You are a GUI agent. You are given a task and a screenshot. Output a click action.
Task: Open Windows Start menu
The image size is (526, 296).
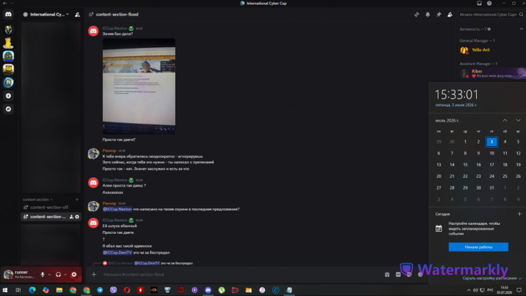coord(5,290)
